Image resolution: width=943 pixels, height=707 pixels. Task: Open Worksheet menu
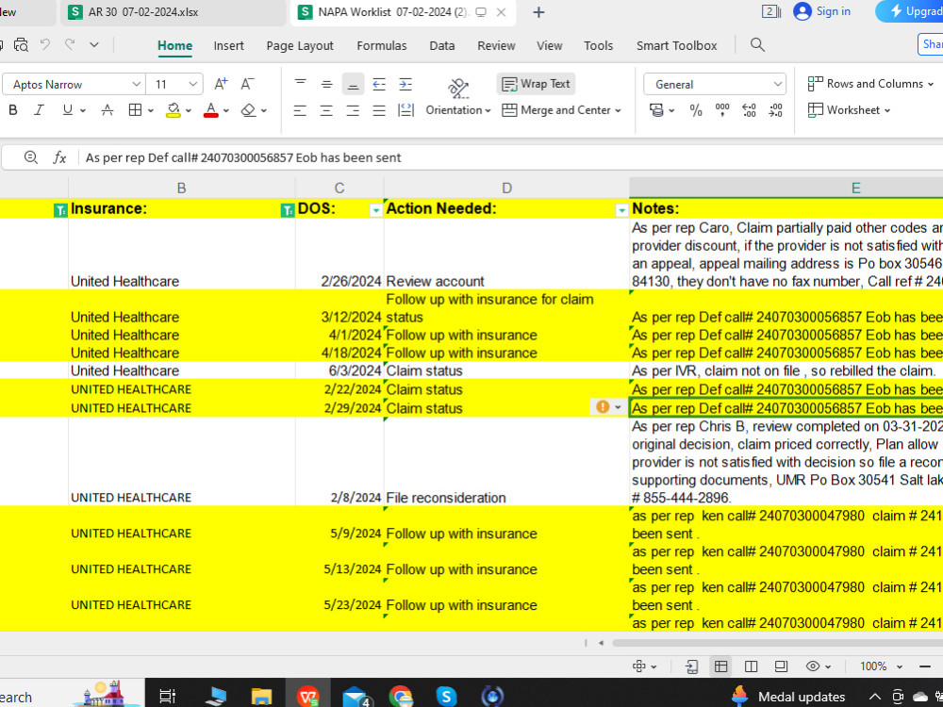[849, 110]
